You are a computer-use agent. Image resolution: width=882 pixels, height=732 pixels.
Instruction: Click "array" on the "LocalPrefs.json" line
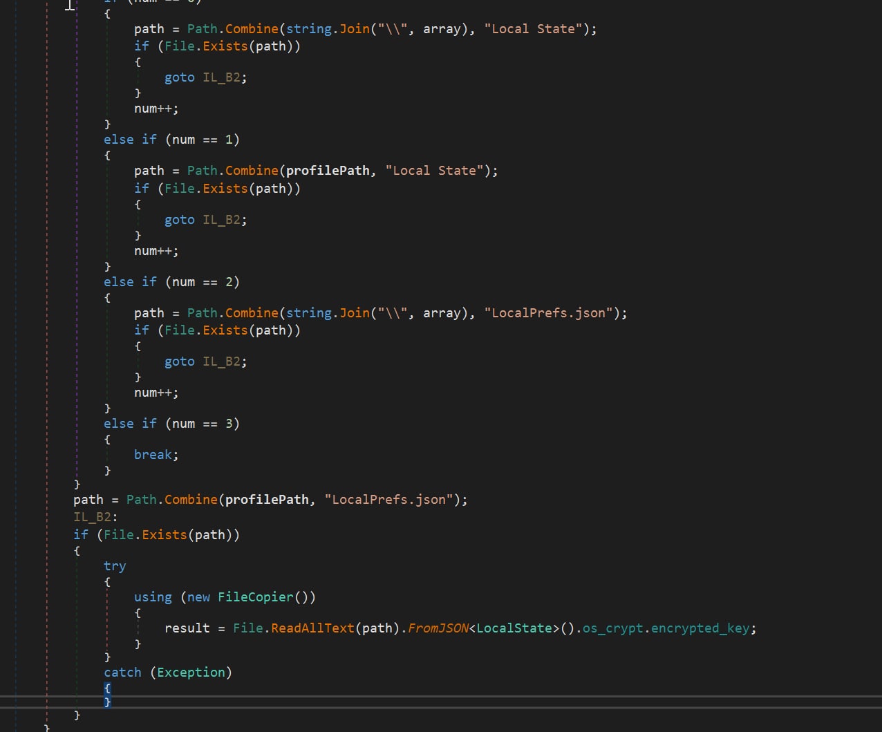[442, 313]
